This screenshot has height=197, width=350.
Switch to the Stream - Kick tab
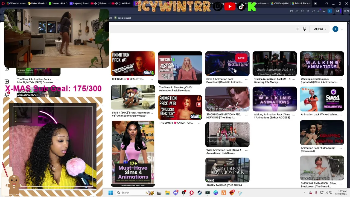(59, 4)
